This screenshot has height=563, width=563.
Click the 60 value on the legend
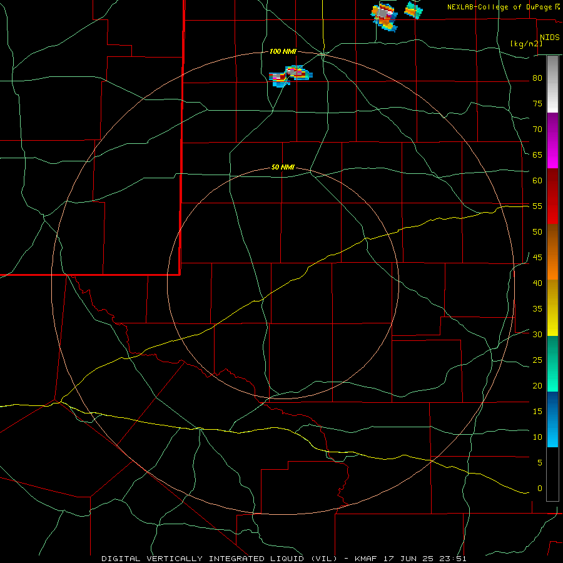pos(537,180)
